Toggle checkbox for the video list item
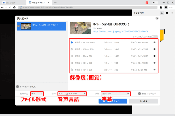 click(18, 26)
